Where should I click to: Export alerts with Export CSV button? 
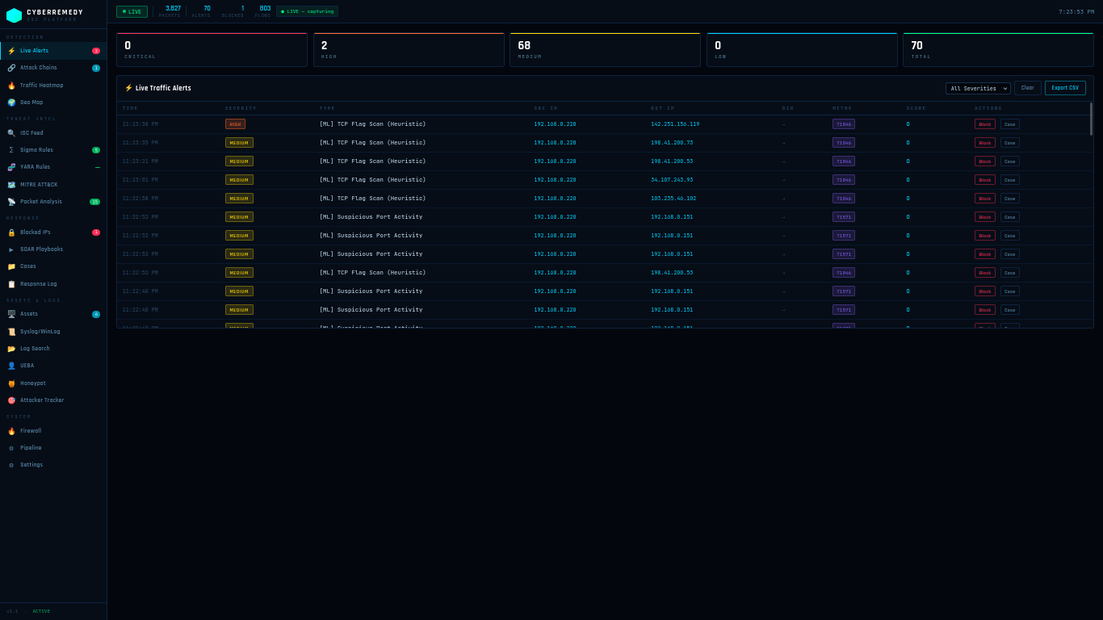tap(1065, 88)
